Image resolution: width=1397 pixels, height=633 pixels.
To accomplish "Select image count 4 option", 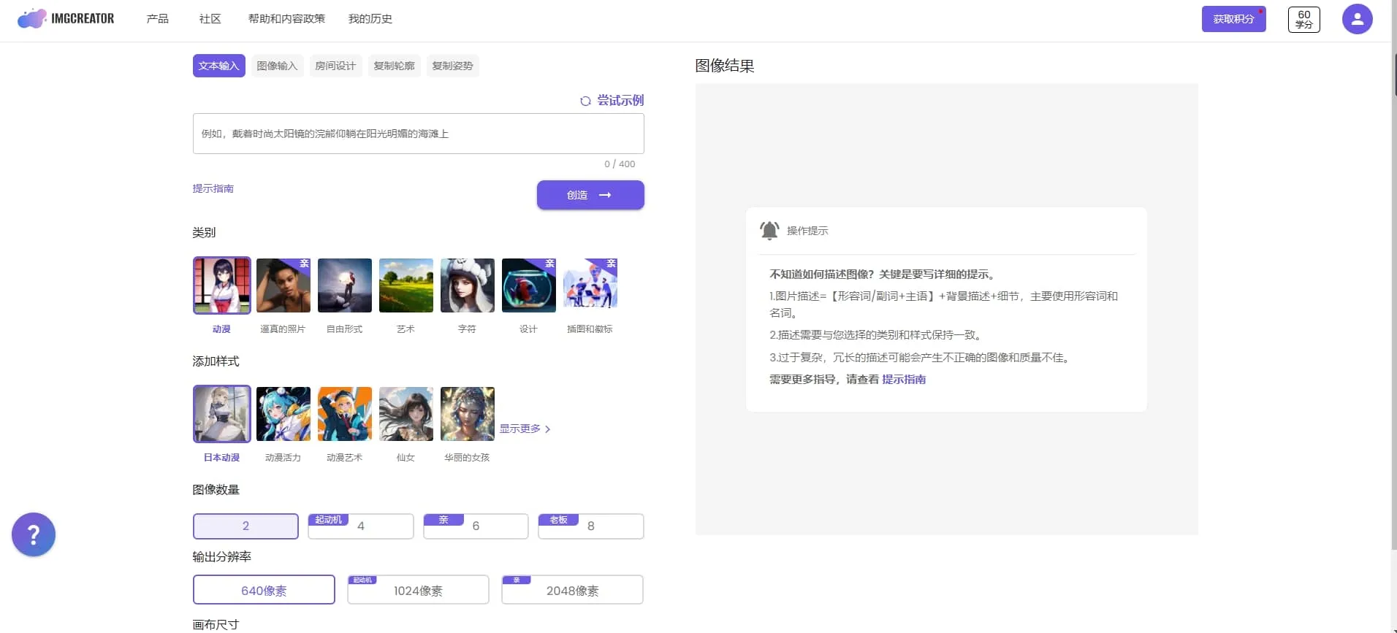I will pos(361,526).
